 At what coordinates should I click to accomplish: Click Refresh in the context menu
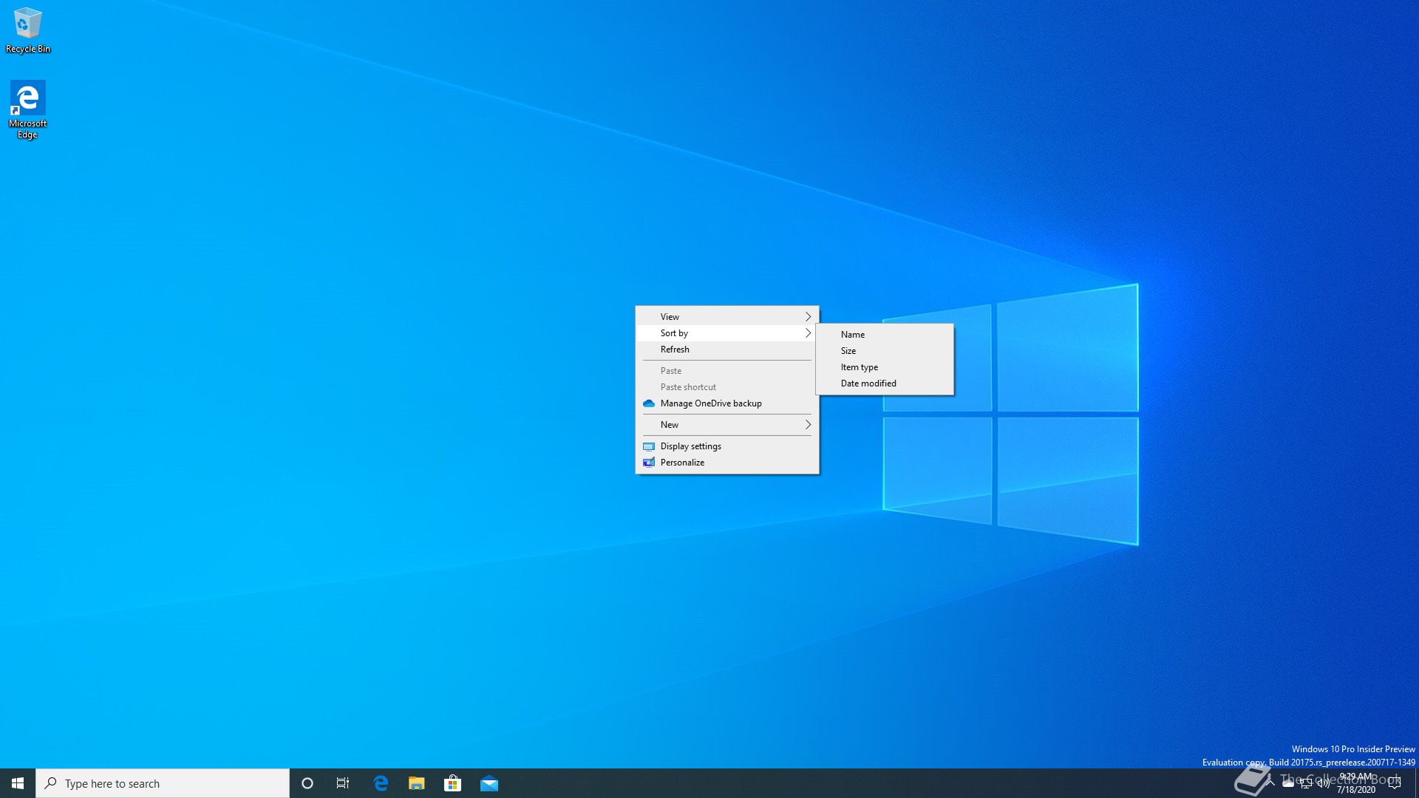675,349
